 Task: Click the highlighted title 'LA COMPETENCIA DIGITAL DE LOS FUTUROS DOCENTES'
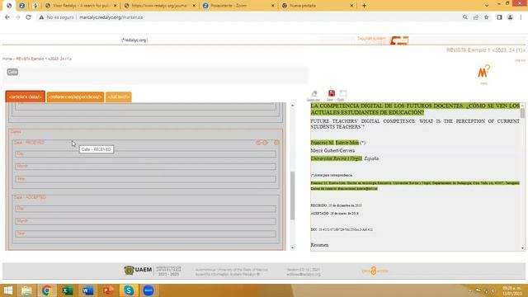pos(387,106)
